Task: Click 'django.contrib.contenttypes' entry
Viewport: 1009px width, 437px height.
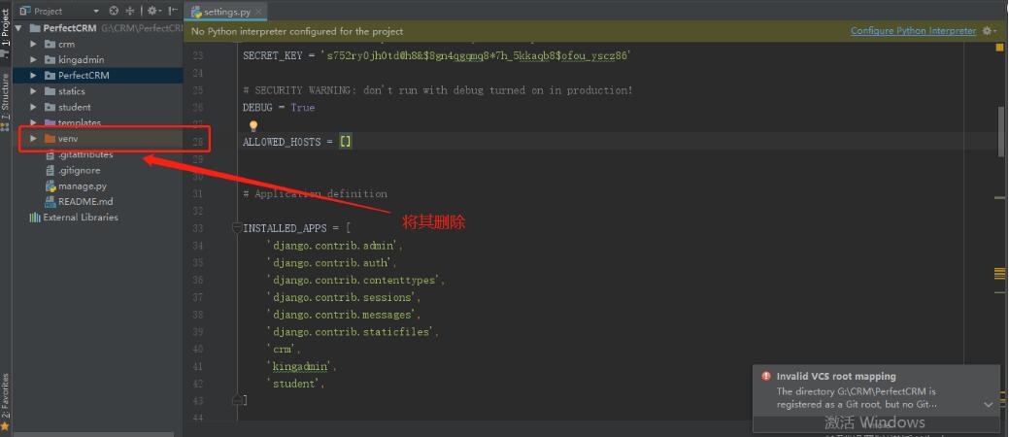Action: coord(355,280)
